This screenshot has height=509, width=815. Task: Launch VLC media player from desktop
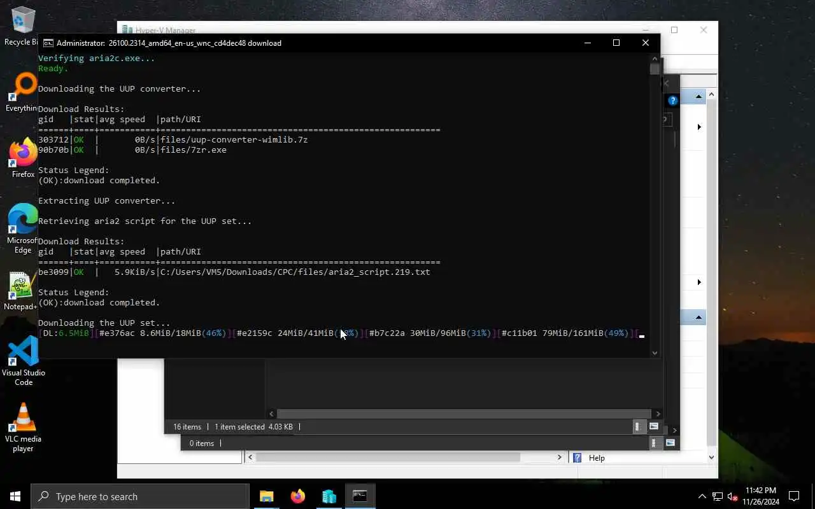coord(24,428)
